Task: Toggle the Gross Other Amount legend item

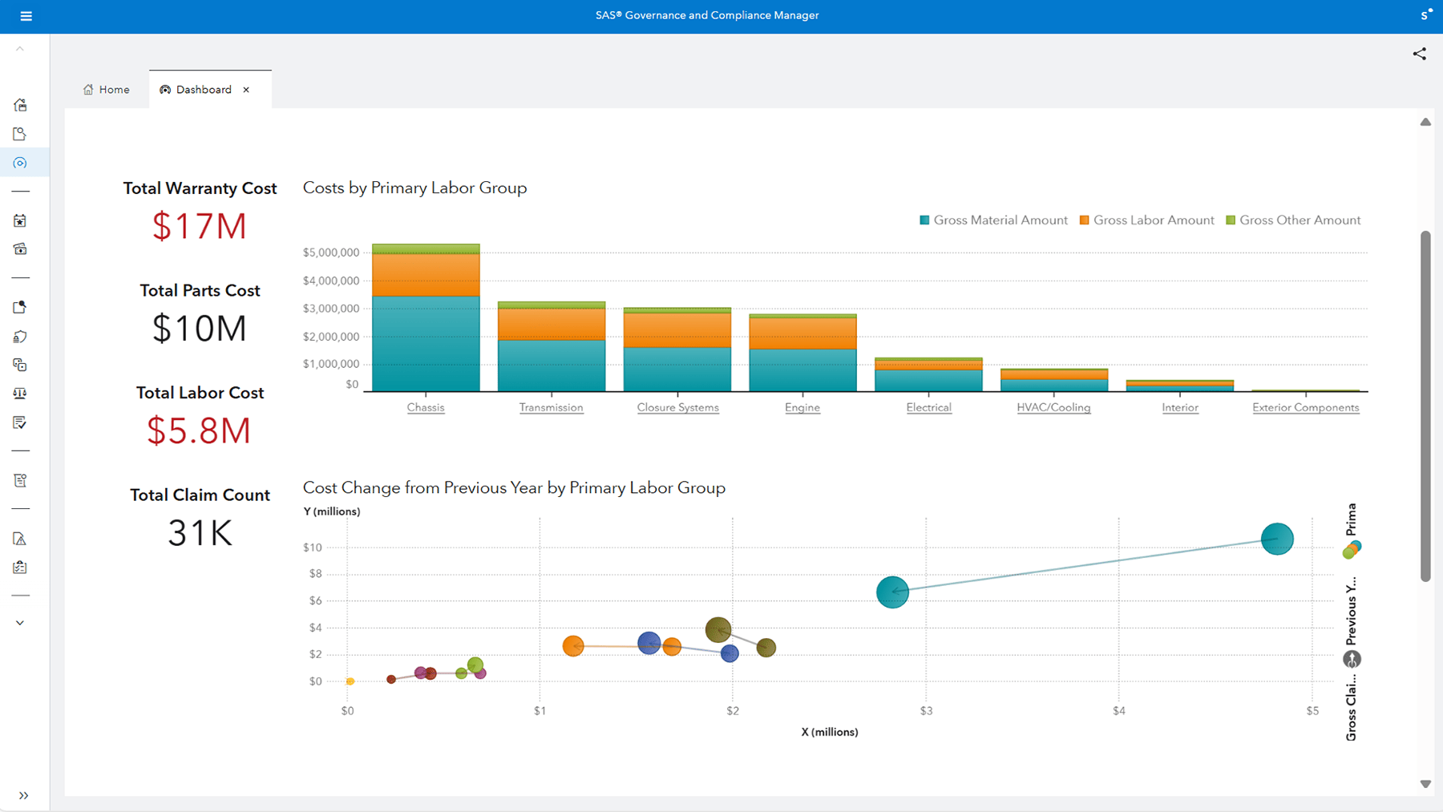Action: tap(1293, 220)
